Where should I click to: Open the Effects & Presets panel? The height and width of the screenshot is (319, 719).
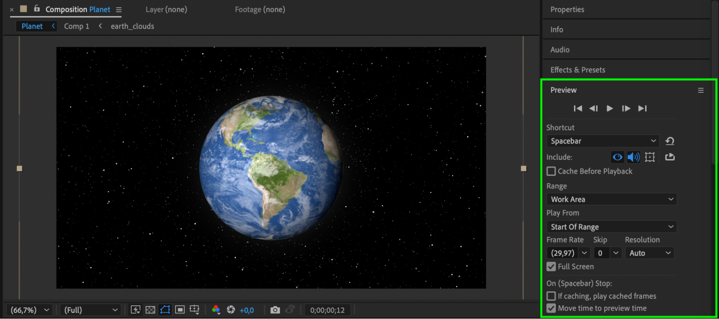pyautogui.click(x=578, y=70)
